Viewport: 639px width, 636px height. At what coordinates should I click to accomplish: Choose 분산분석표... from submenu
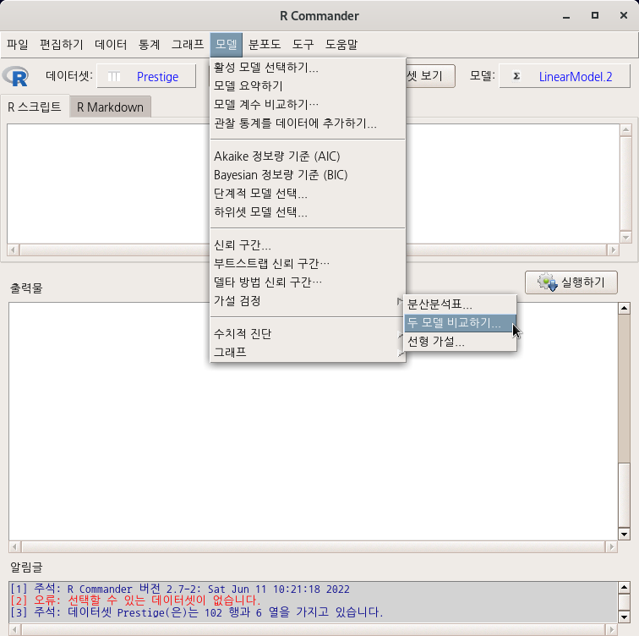coord(460,304)
